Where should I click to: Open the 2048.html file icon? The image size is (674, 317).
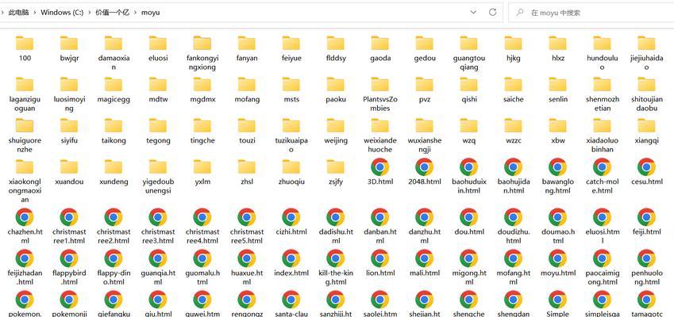pyautogui.click(x=424, y=167)
